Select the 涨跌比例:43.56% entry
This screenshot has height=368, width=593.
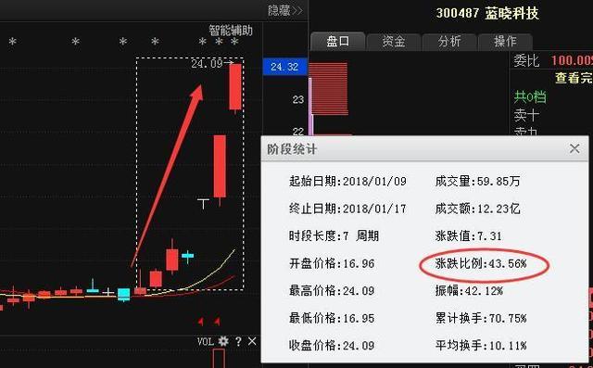pos(481,263)
